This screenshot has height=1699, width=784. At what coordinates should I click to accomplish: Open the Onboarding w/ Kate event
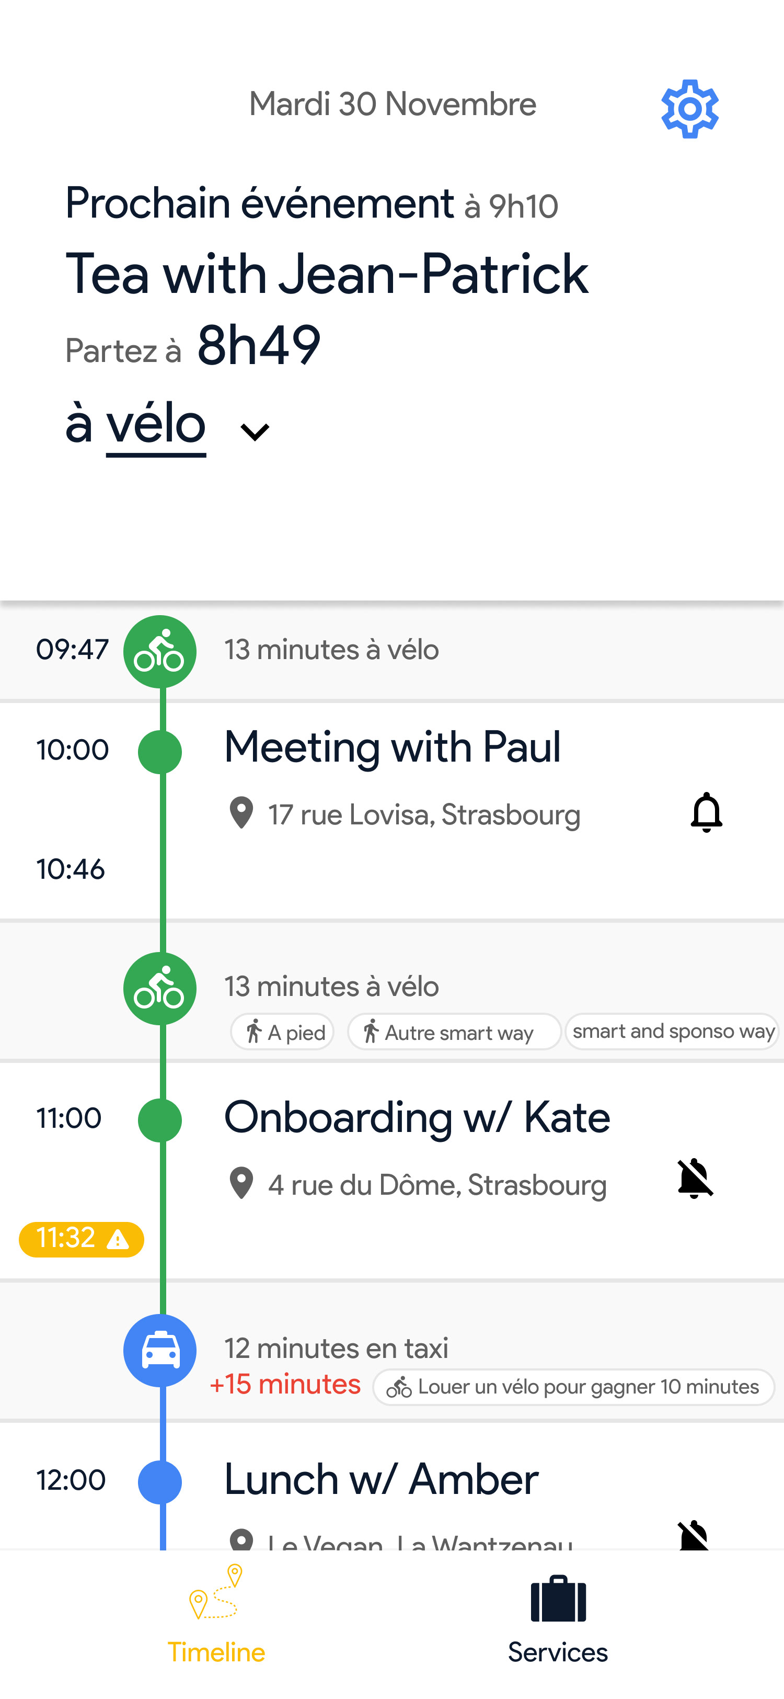417,1117
